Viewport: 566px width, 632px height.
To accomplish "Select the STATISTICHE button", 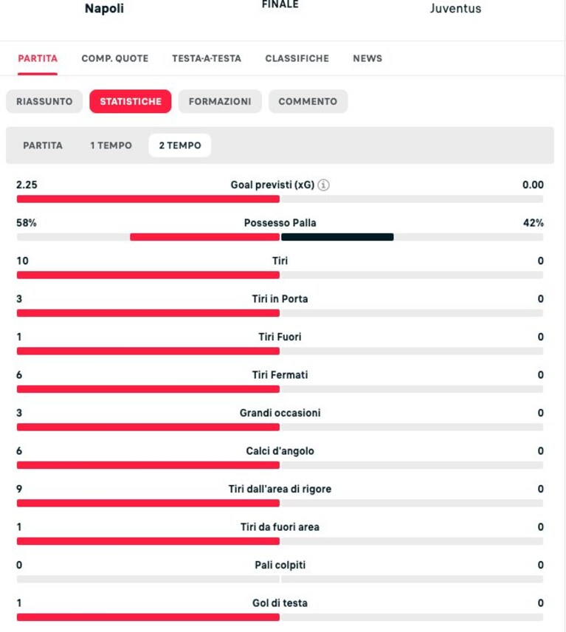I will (131, 101).
